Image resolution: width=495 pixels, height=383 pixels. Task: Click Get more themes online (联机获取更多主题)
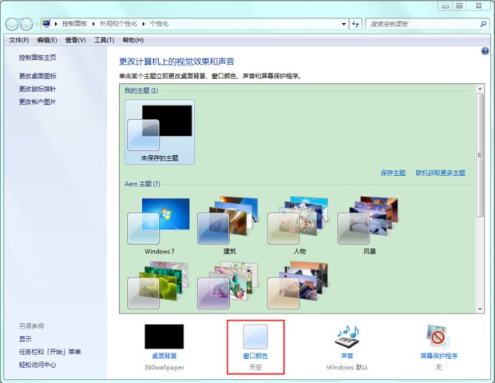tap(441, 173)
